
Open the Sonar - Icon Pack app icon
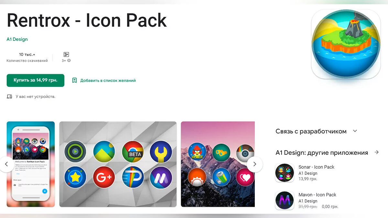285,173
